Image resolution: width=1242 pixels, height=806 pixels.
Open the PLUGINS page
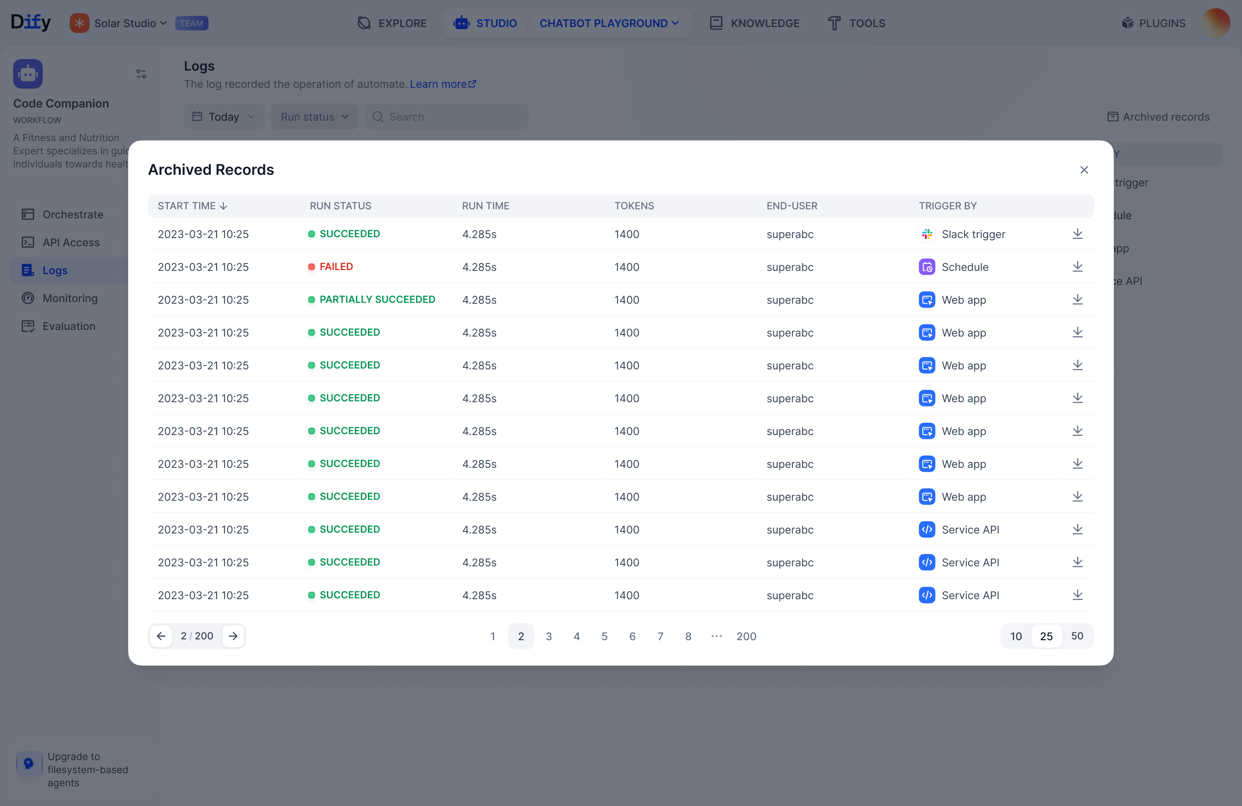click(1153, 23)
